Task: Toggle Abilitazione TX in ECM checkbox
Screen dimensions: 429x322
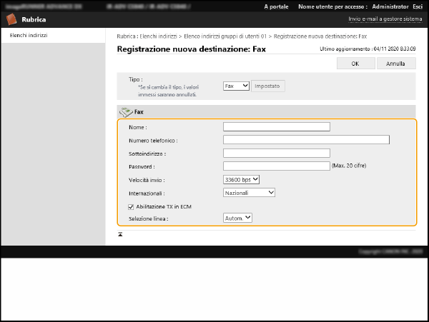Action: tap(131, 206)
